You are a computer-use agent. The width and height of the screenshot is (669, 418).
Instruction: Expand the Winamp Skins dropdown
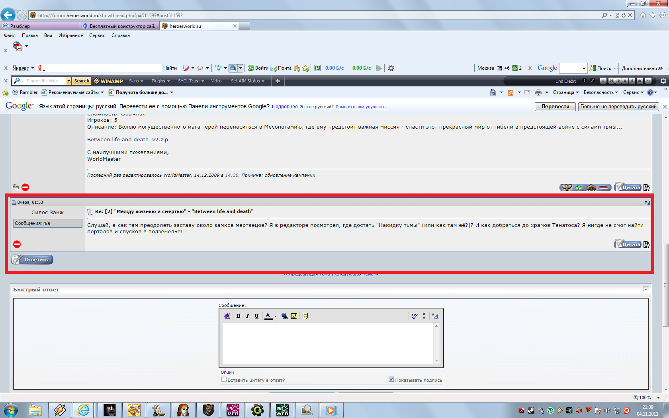(136, 81)
